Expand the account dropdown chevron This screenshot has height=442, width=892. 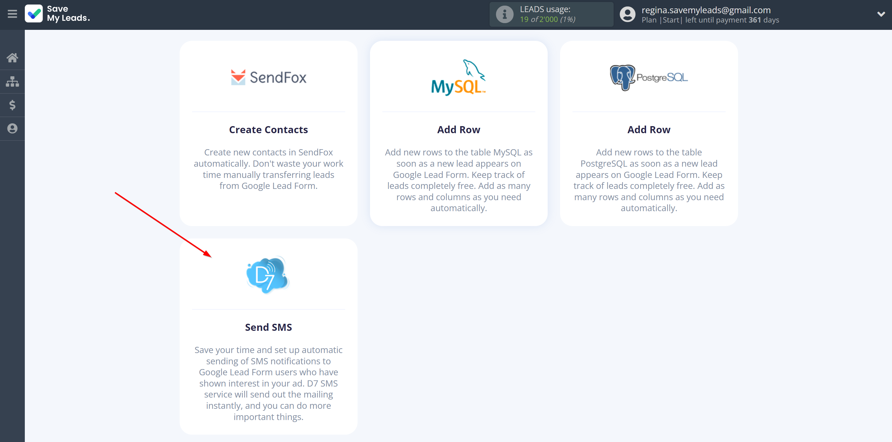point(881,14)
